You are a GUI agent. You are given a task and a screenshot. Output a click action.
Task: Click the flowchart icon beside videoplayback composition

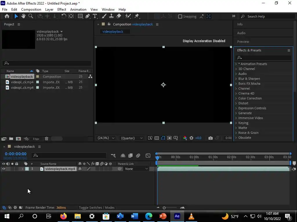(x=90, y=76)
